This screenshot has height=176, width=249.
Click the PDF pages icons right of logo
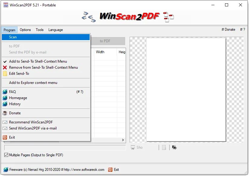168,17
